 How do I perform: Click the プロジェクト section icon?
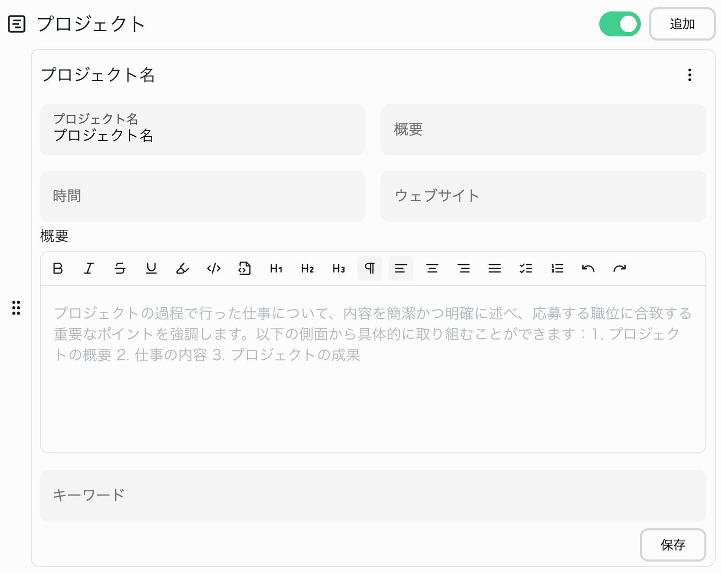(17, 24)
